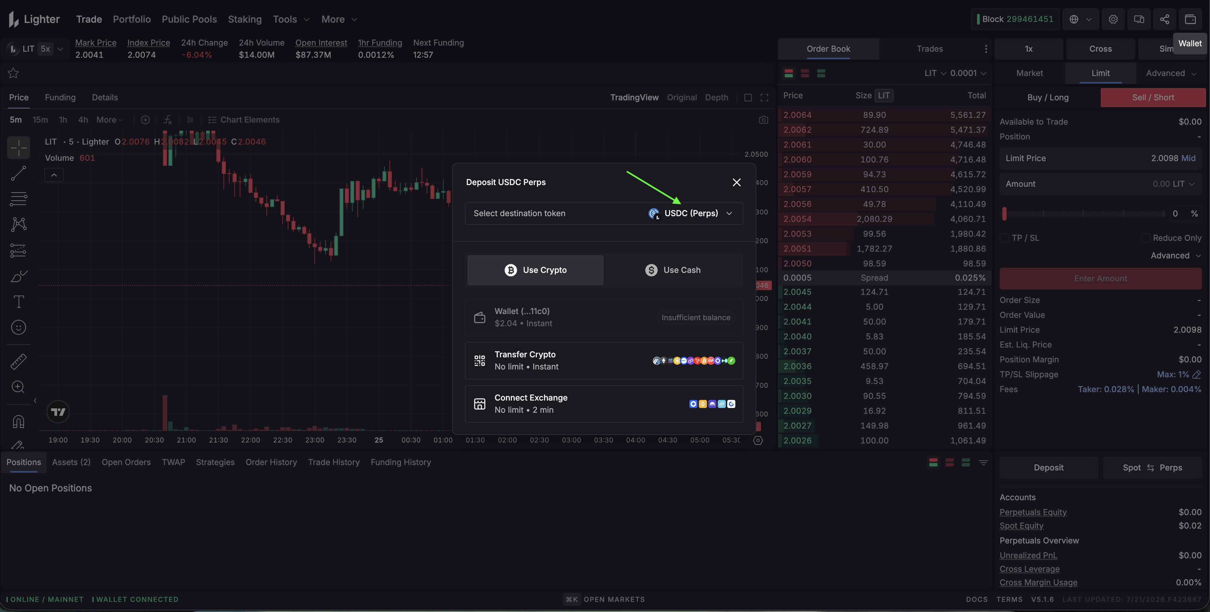Switch to the Trades tab
The width and height of the screenshot is (1210, 612).
point(930,49)
